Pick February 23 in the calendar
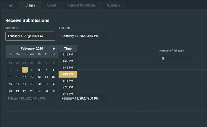This screenshot has width=207, height=127. (x=10, y=91)
